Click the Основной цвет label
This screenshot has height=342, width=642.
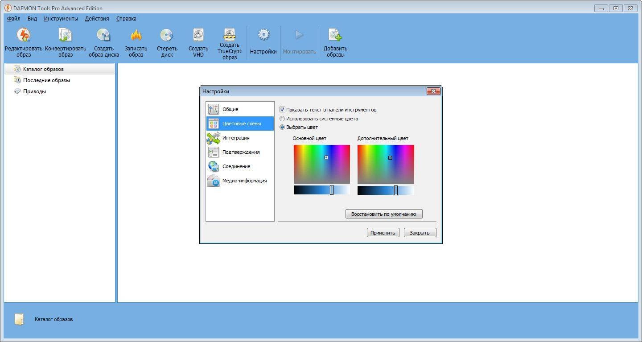[x=309, y=138]
